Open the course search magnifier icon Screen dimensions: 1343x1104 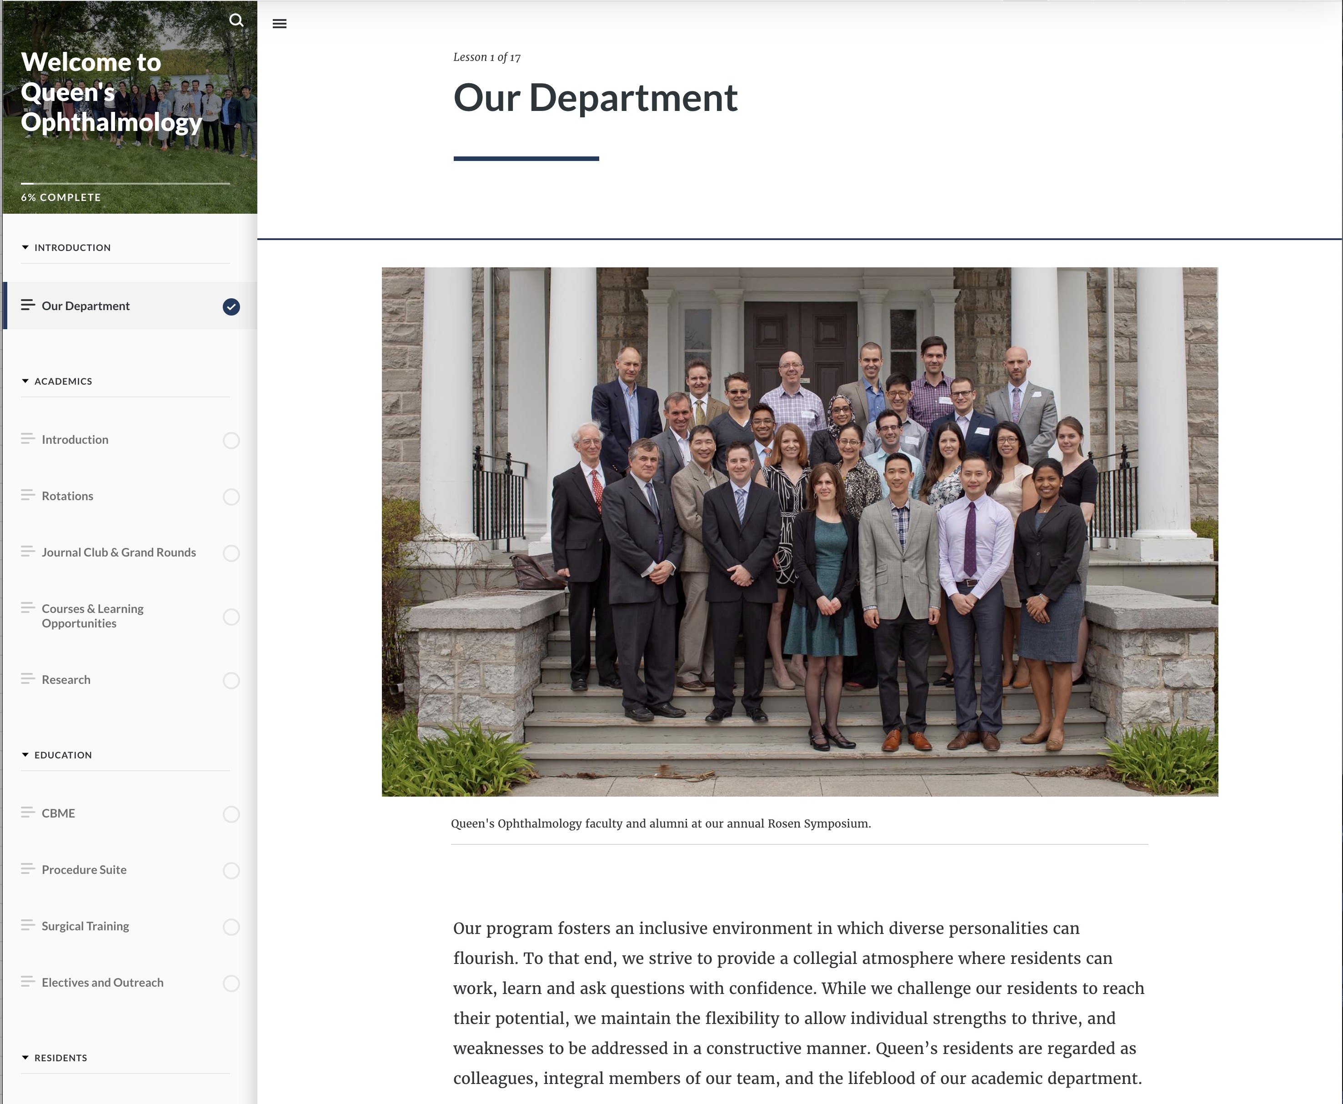click(x=236, y=20)
